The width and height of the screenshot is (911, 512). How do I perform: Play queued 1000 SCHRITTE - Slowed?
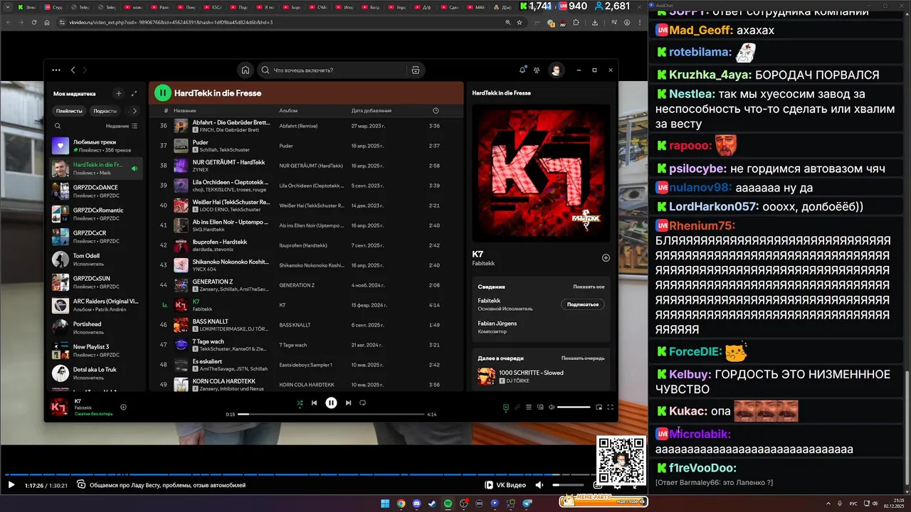pos(541,376)
